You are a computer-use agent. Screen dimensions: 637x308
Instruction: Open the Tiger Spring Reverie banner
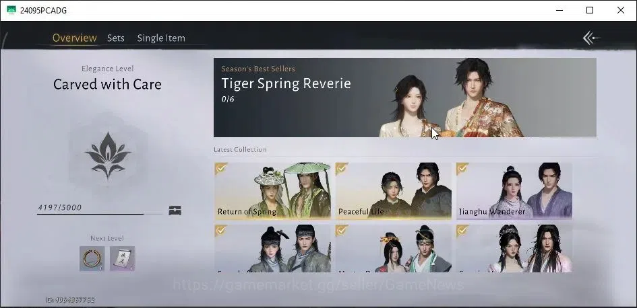tap(404, 98)
